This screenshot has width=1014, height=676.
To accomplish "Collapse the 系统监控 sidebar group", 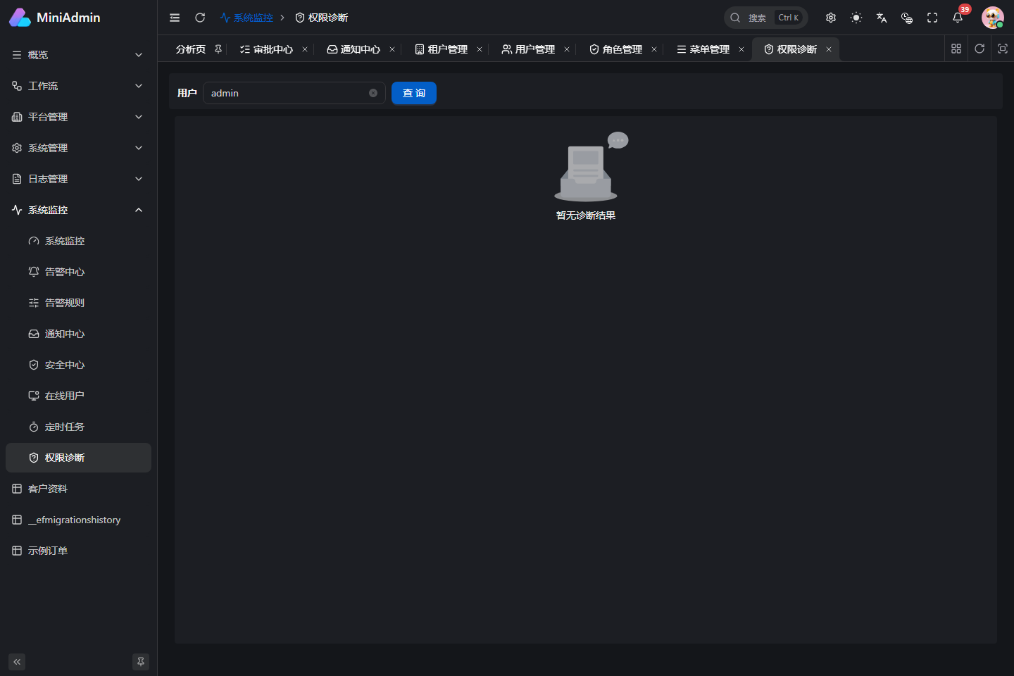I will pos(78,210).
